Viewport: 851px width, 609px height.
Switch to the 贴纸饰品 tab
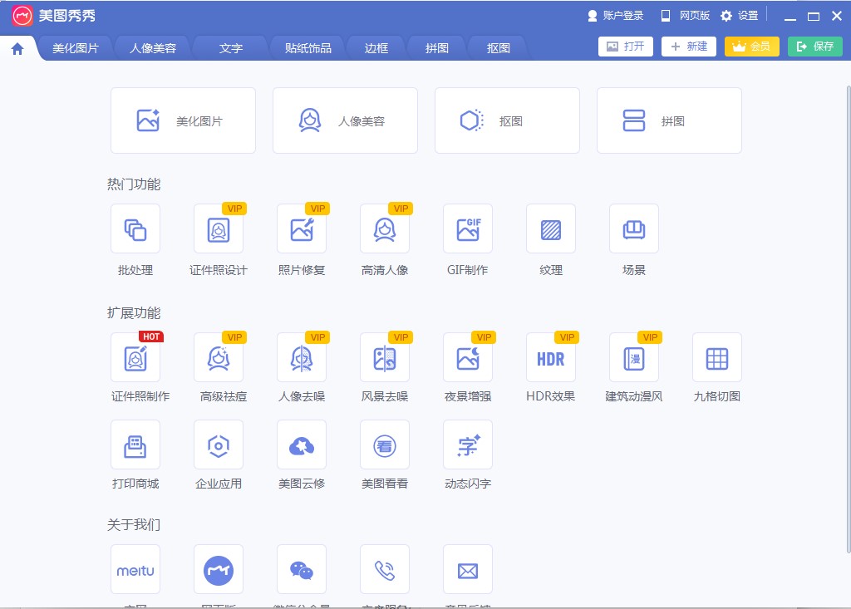coord(307,48)
